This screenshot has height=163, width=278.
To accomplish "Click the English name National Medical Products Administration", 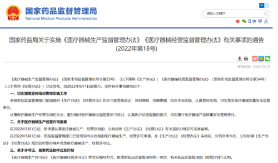I will (x=61, y=19).
